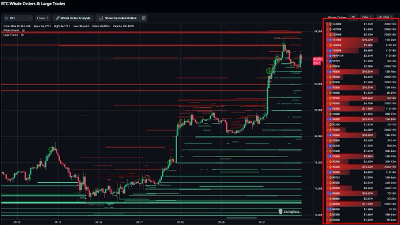
Task: Click the $2.12M amount in the order list
Action: point(368,35)
